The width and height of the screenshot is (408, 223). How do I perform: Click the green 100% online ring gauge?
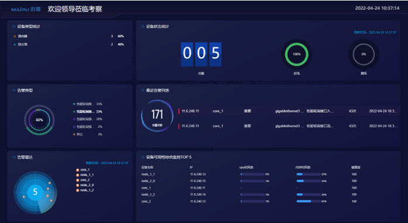click(297, 54)
